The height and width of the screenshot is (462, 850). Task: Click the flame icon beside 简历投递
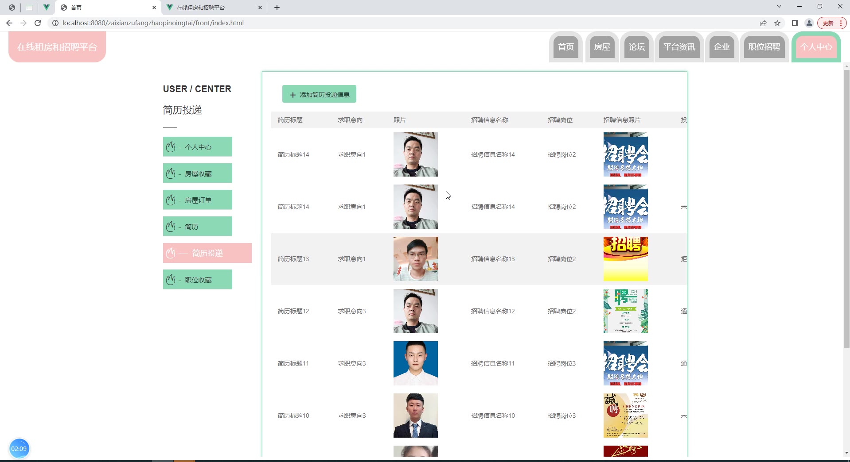tap(171, 253)
